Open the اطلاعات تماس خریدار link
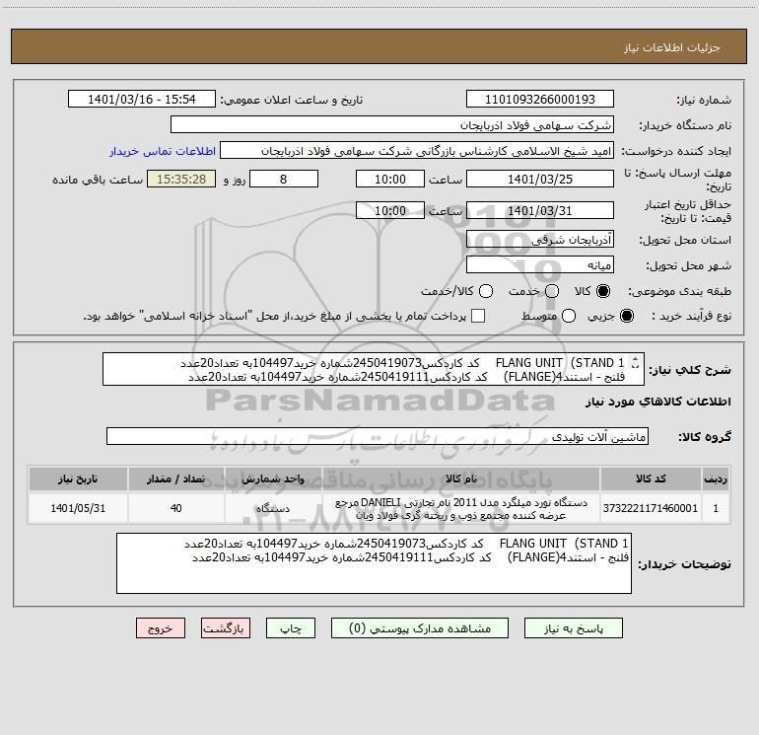 click(x=163, y=151)
